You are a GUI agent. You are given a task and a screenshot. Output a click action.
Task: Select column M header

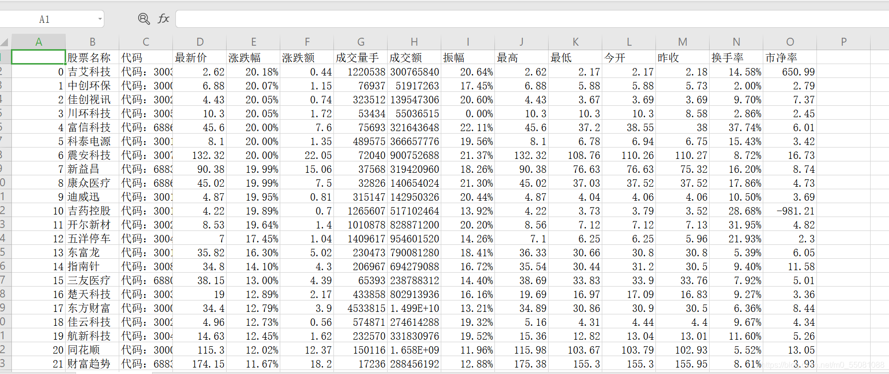pos(683,42)
